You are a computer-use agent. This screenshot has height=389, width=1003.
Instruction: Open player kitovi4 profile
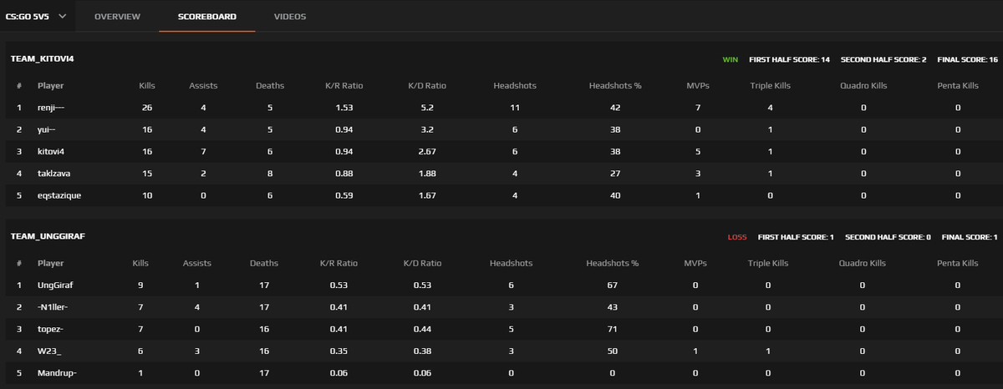pos(51,151)
